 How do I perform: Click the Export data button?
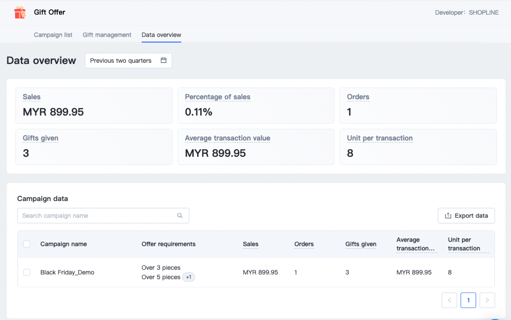466,216
